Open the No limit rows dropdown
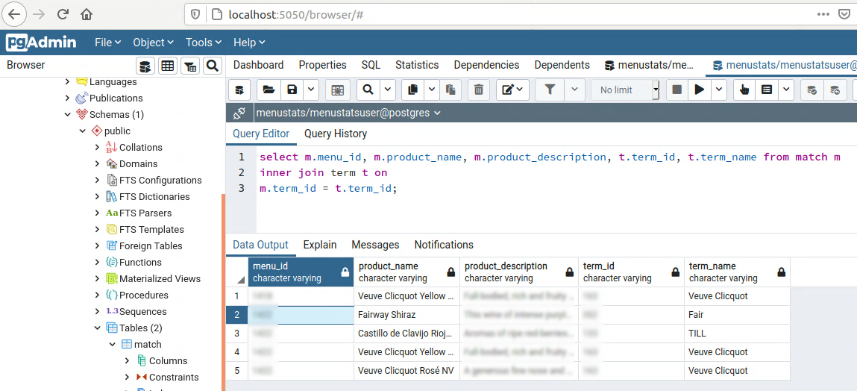857x391 pixels. [625, 90]
